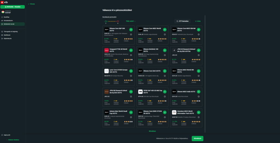This screenshot has height=143, width=280.
Task: Add iShares Core MSCI EM IMI UCITS plus icon
Action: [199, 30]
